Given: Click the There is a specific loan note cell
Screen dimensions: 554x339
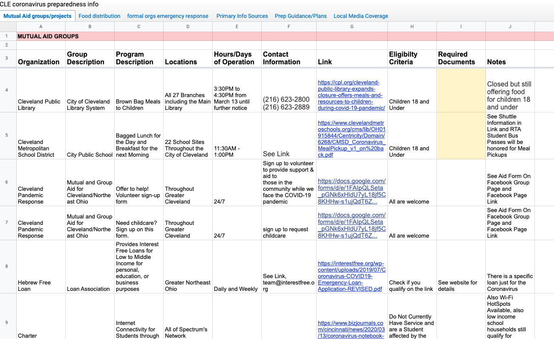Looking at the screenshot, I should [x=510, y=267].
